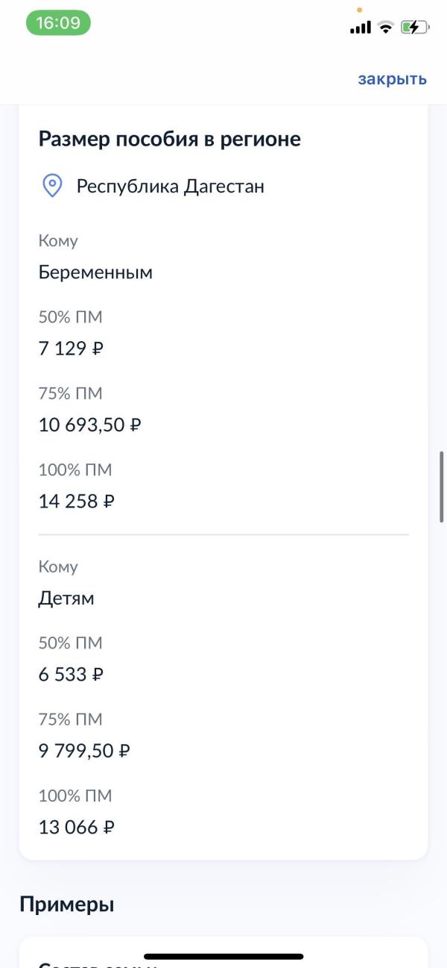The height and width of the screenshot is (968, 447).
Task: Tap the cellular signal bars icon
Action: [x=360, y=28]
